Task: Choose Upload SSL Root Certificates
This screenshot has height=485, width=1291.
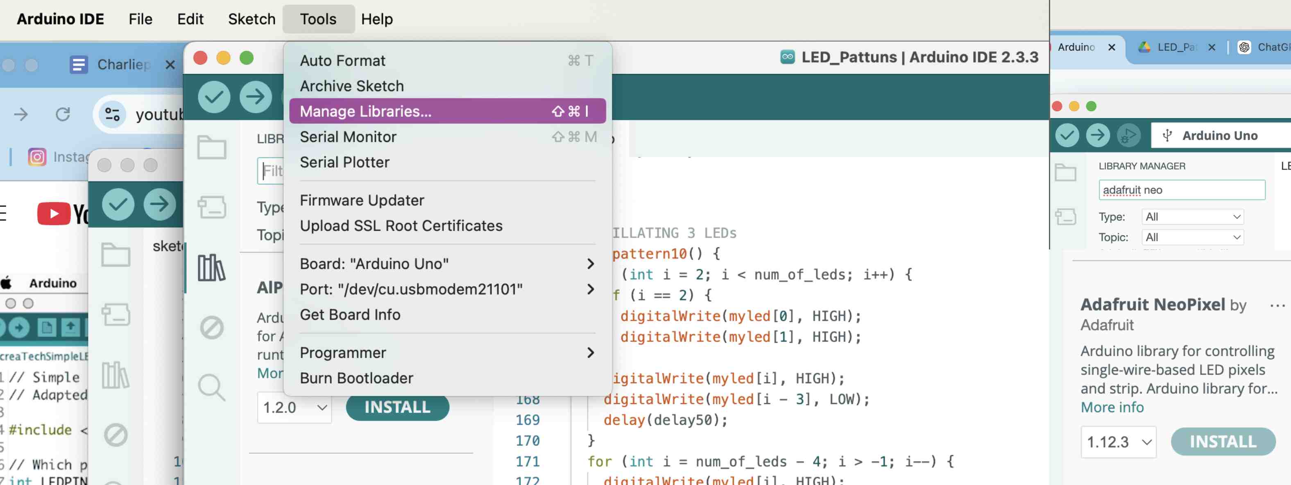Action: [447, 226]
